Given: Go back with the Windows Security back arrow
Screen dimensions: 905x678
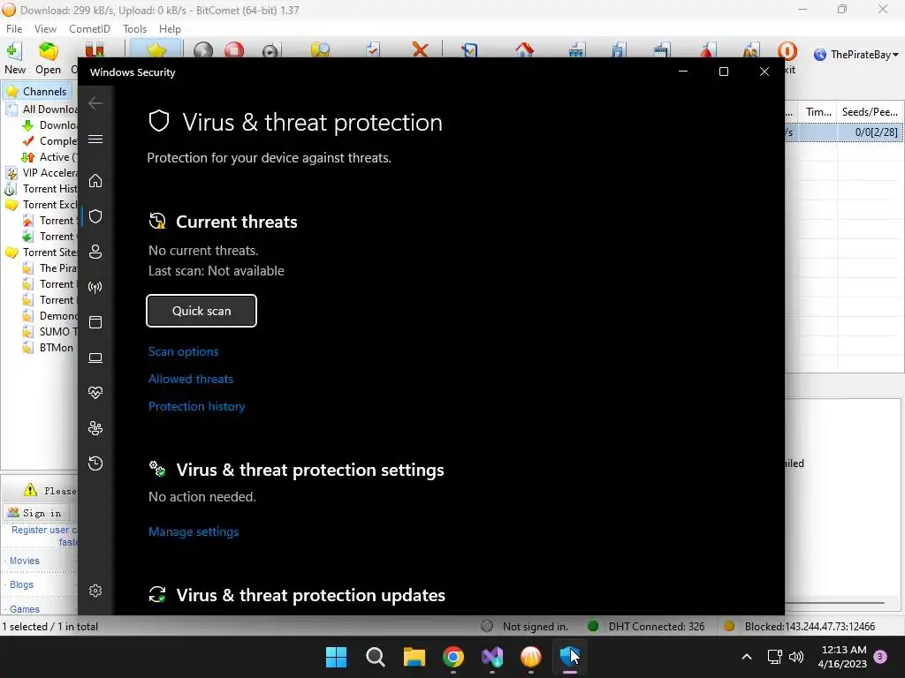Looking at the screenshot, I should tap(95, 104).
